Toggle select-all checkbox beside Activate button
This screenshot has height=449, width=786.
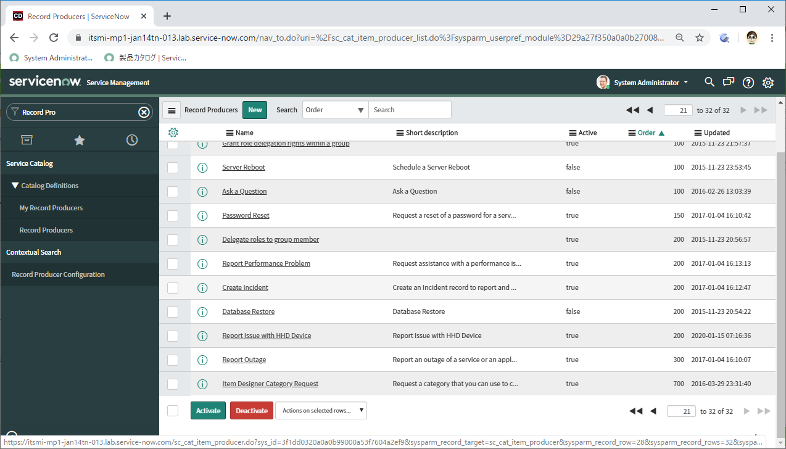point(173,411)
